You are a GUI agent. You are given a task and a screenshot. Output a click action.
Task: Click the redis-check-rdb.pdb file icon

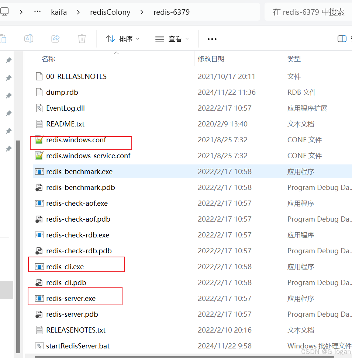pyautogui.click(x=39, y=251)
